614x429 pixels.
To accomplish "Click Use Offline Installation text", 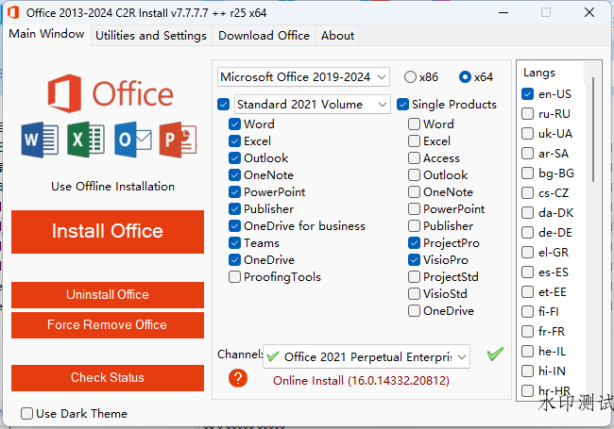I will pyautogui.click(x=112, y=187).
